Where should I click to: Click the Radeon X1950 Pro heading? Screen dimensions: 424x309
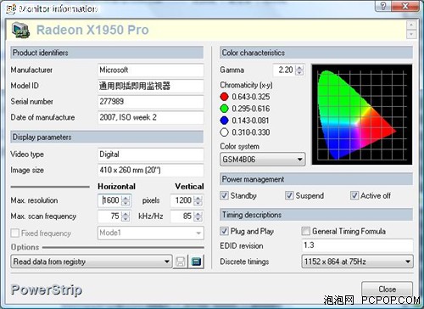click(92, 30)
